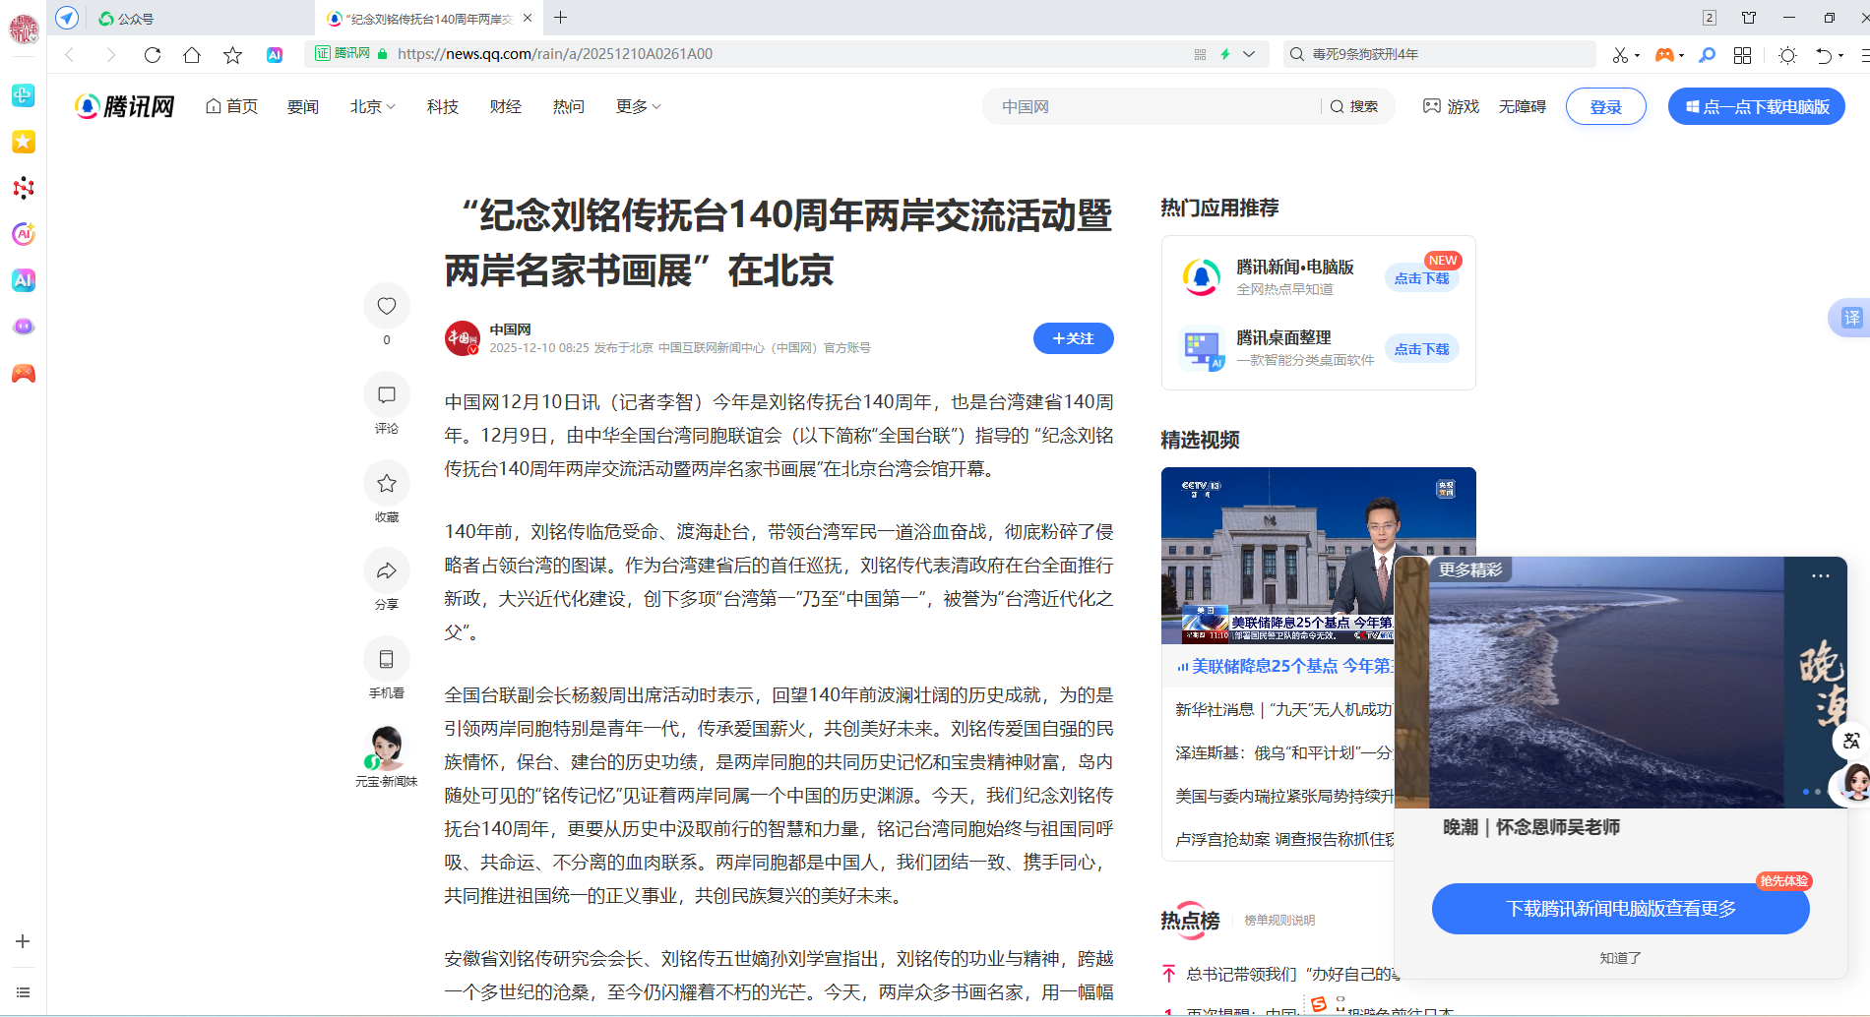Click the 登录 login button
This screenshot has width=1870, height=1017.
coord(1605,106)
